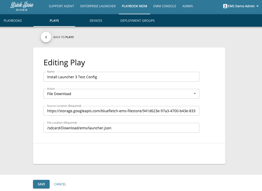
Task: Click the BACK TO PLAYS link
Action: click(x=63, y=37)
